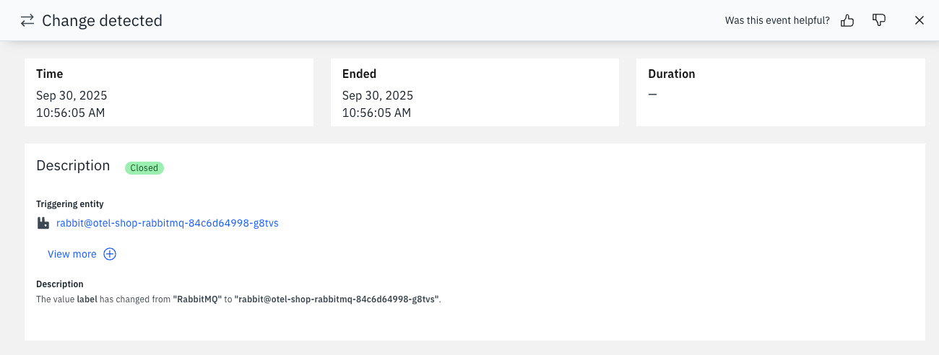Close the Change detected panel
Screen dimensions: 939x355
coord(919,20)
